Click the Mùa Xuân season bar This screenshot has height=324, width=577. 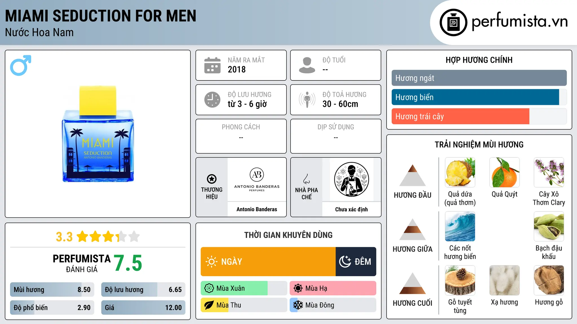(x=244, y=288)
